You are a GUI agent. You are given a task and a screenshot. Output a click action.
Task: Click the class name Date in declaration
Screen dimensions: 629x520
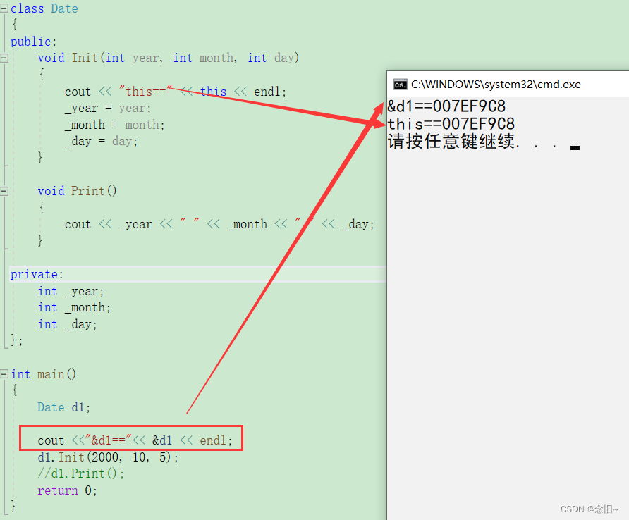64,8
